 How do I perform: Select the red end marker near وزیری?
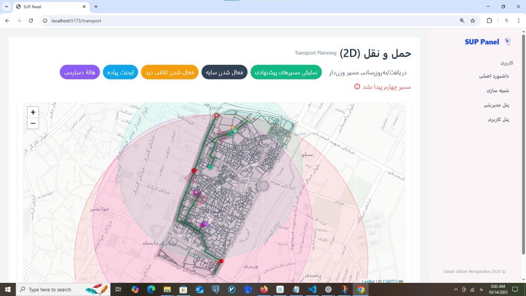click(221, 261)
